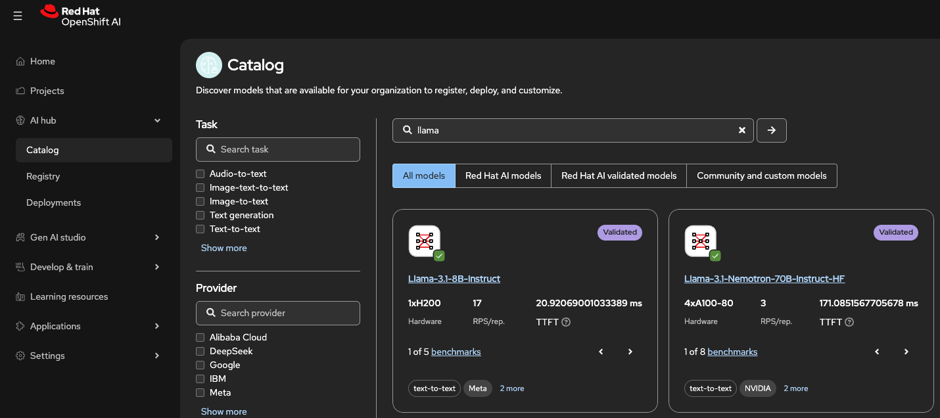Screen dimensions: 940x418
Task: Select the Red Hat AI models tab
Action: point(504,175)
